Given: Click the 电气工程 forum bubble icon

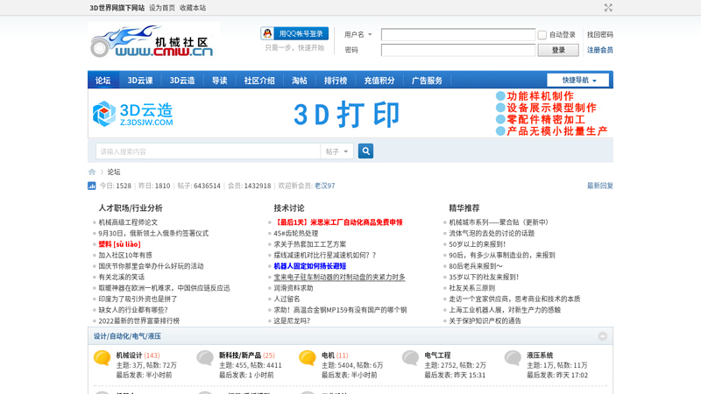Looking at the screenshot, I should pos(410,358).
